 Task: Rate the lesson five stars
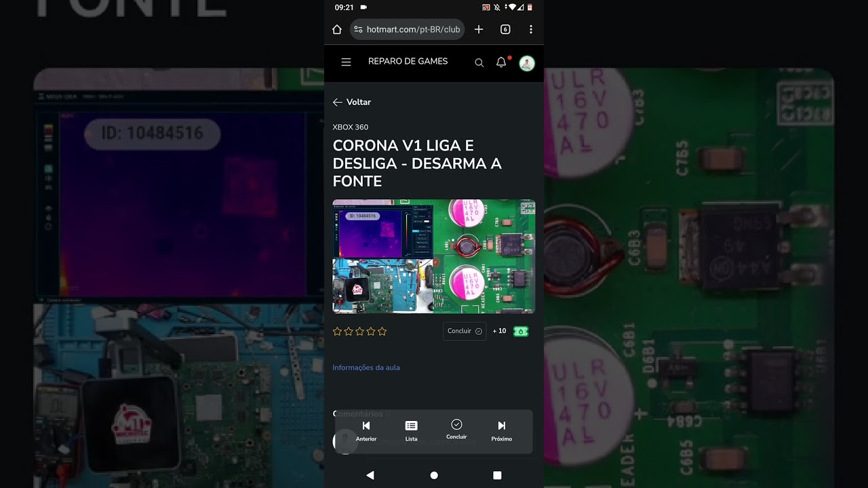(382, 331)
